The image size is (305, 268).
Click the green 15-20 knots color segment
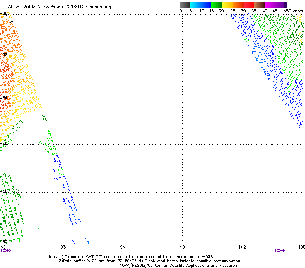217,5
